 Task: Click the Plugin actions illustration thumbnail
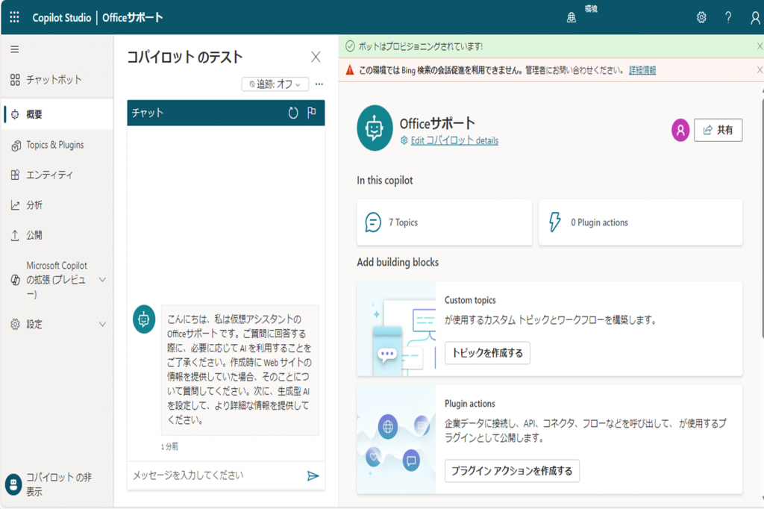[x=396, y=440]
